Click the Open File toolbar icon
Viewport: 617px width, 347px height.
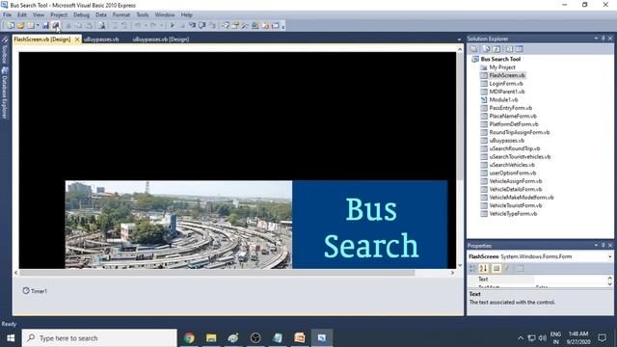coord(20,26)
